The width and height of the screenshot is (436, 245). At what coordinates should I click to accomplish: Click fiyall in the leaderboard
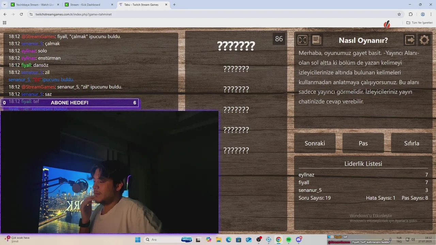click(x=304, y=182)
